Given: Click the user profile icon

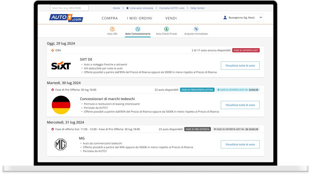Looking at the screenshot, I should tap(225, 17).
